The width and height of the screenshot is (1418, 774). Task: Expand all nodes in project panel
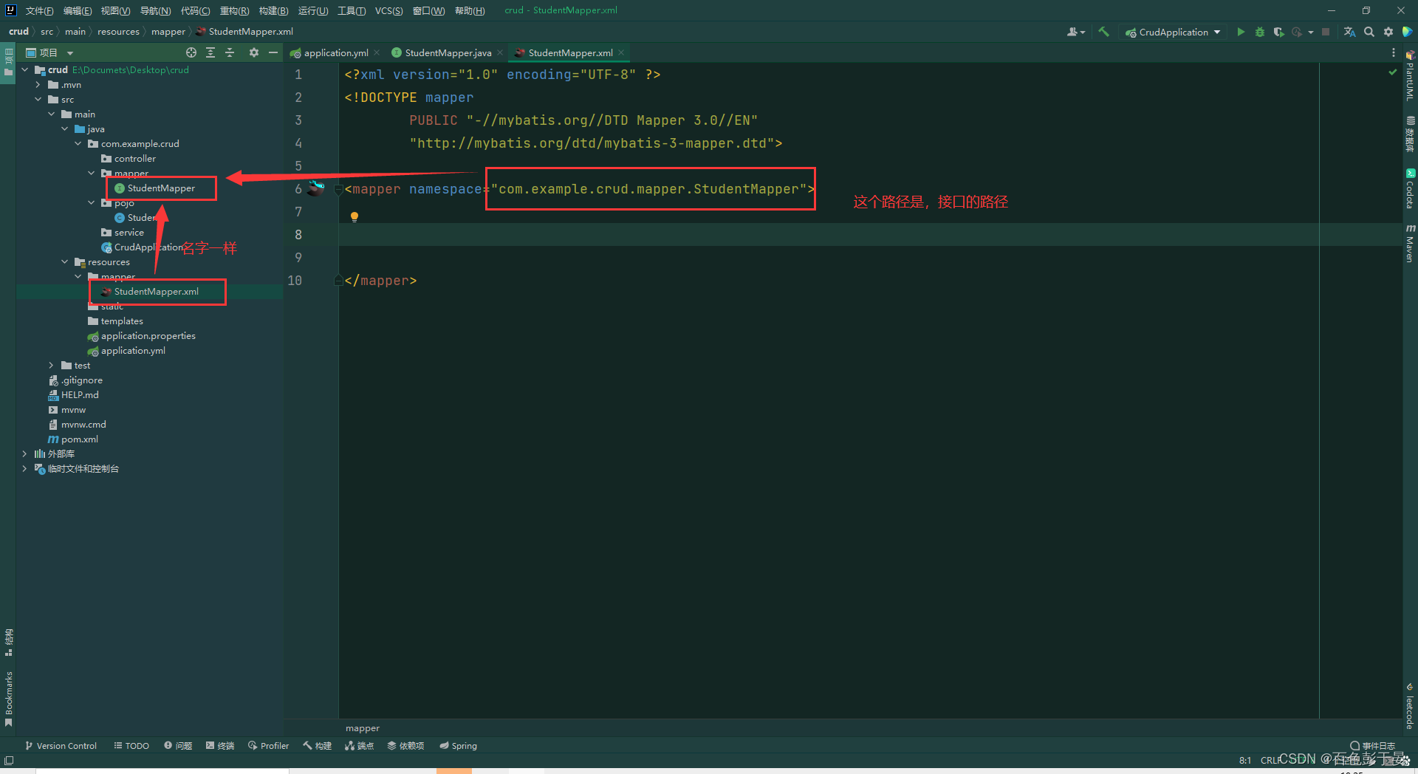point(210,52)
